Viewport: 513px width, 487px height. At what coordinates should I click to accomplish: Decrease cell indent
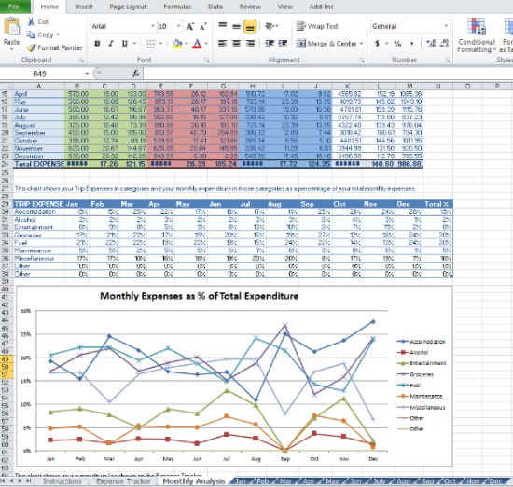coord(270,44)
